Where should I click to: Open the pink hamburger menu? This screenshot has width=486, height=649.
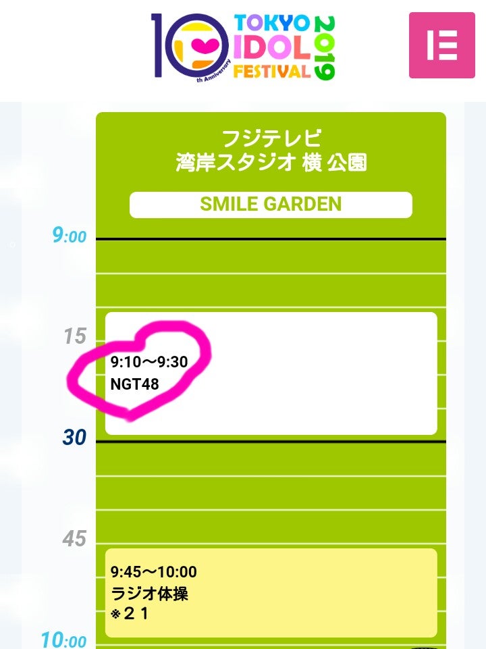coord(441,45)
